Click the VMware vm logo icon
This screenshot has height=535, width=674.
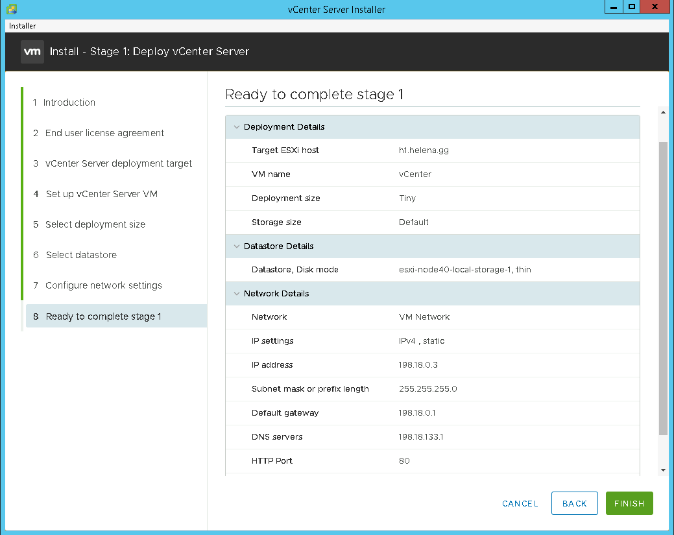32,52
